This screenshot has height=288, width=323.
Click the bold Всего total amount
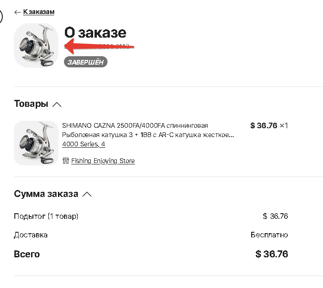point(272,254)
